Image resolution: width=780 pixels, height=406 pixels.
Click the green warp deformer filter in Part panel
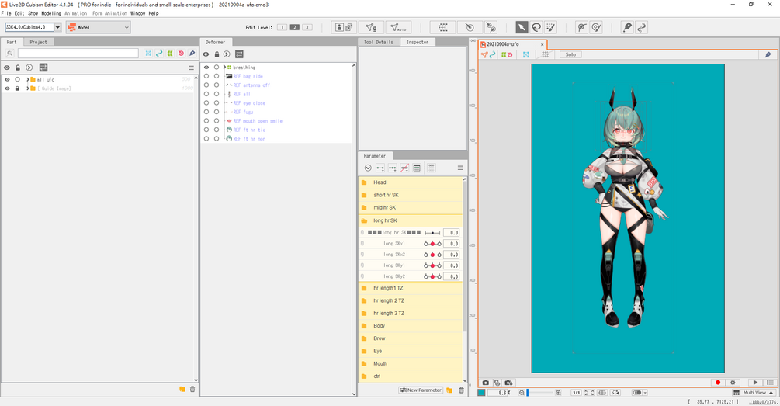170,54
